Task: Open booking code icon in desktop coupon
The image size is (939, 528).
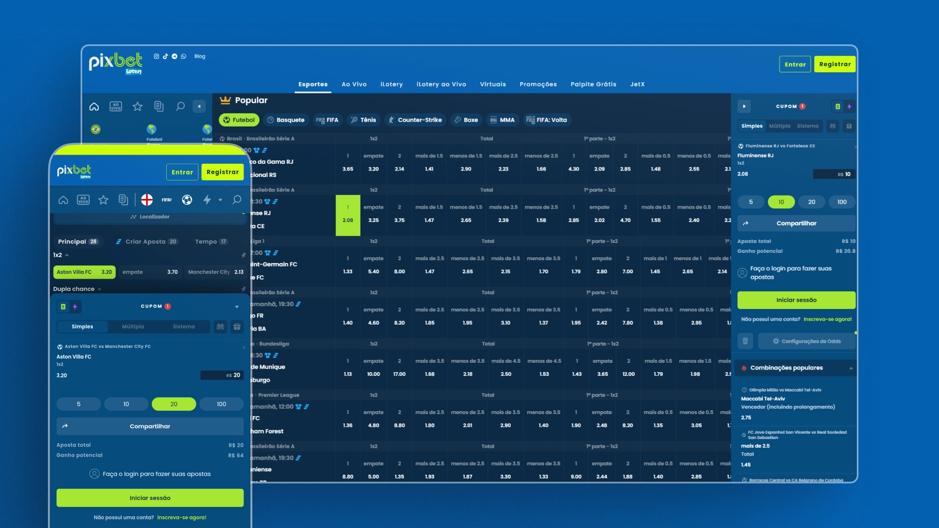Action: 832,126
